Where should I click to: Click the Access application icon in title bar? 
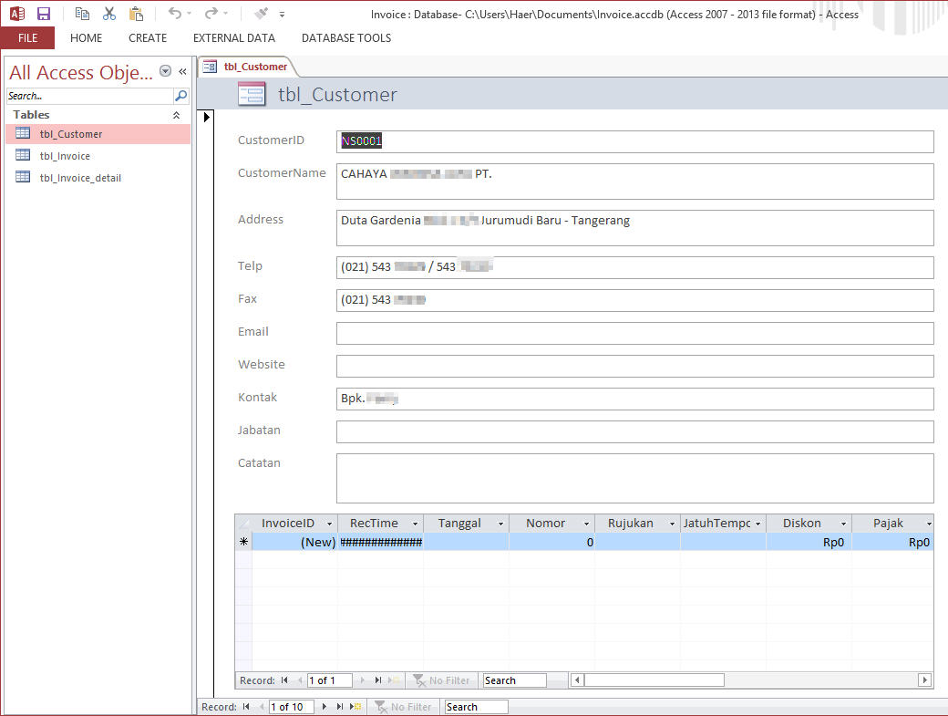pos(17,14)
